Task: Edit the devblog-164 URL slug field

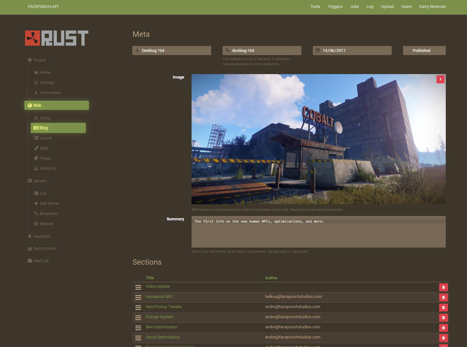Action: point(262,51)
